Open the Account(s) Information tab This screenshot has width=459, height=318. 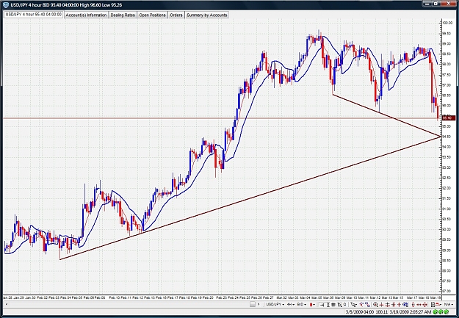(x=86, y=15)
